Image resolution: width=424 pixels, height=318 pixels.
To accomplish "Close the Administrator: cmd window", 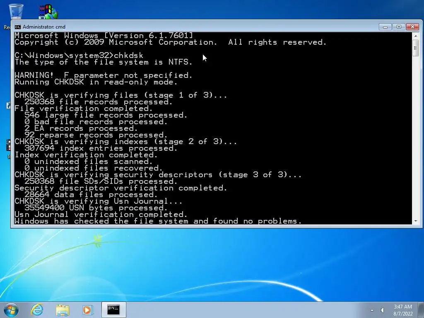I will tap(412, 27).
